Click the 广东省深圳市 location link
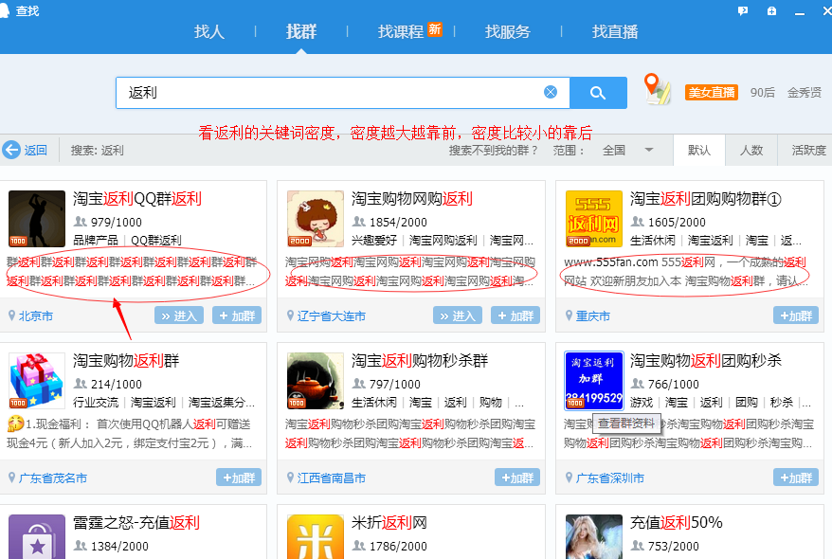This screenshot has height=559, width=832. [609, 478]
